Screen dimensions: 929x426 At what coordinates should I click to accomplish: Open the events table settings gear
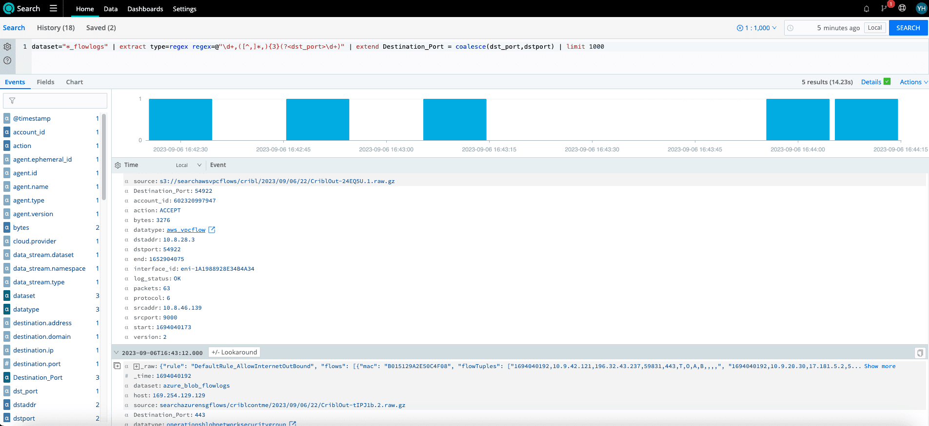(118, 166)
